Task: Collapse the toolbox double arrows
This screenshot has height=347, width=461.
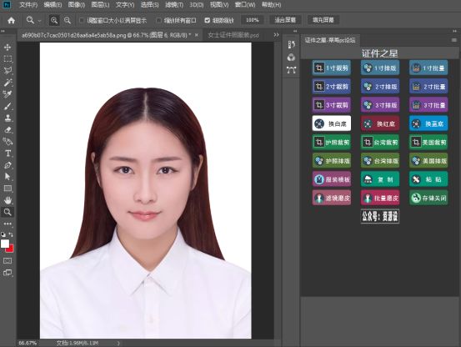Action: [x=3, y=31]
